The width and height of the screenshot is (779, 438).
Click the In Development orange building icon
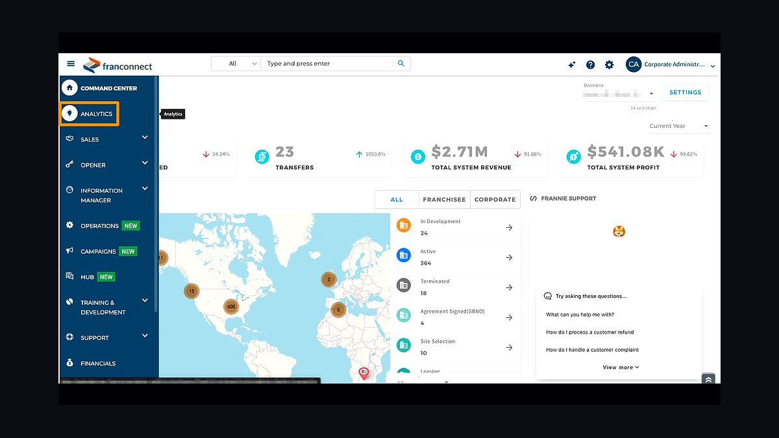click(404, 225)
